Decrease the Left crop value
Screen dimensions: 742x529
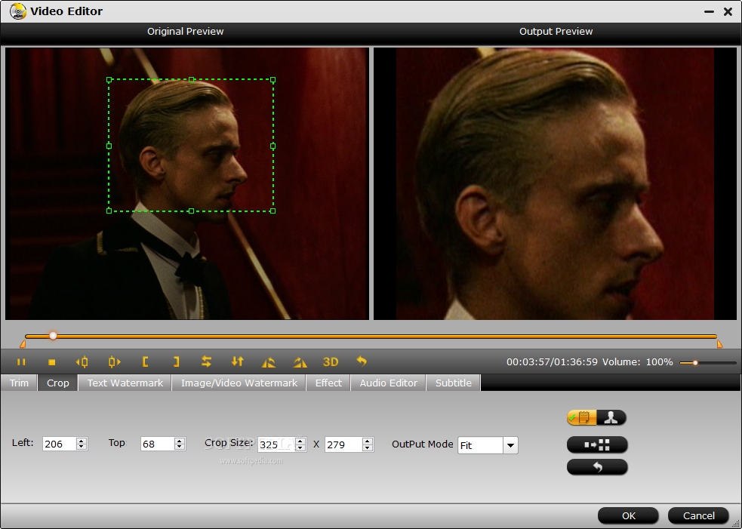tap(82, 447)
